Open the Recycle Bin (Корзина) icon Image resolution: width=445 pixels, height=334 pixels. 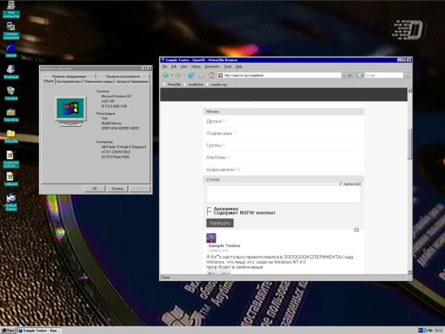click(11, 91)
